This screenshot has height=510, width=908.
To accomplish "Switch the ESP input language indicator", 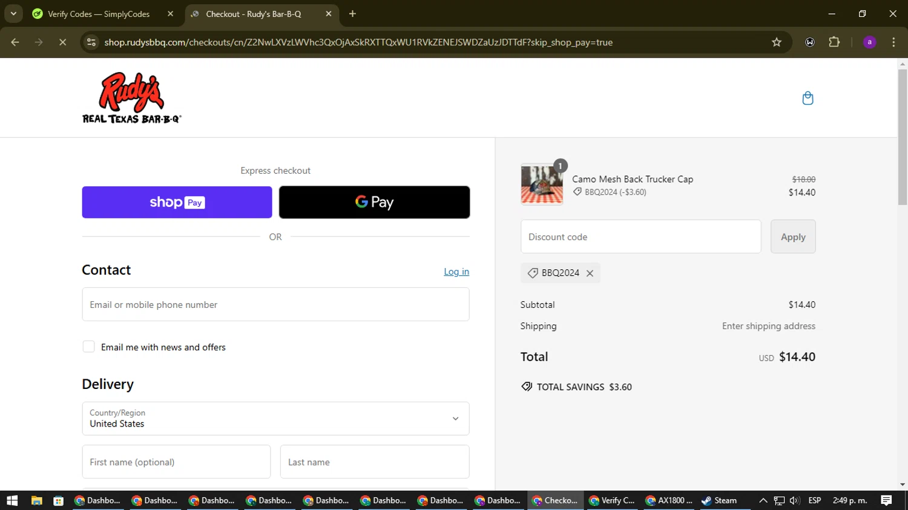I will (x=815, y=500).
